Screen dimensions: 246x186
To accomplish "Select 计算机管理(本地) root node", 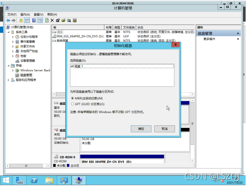I will 22,27.
